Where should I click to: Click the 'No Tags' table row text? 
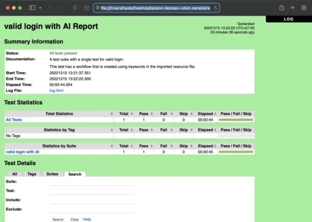click(x=13, y=136)
